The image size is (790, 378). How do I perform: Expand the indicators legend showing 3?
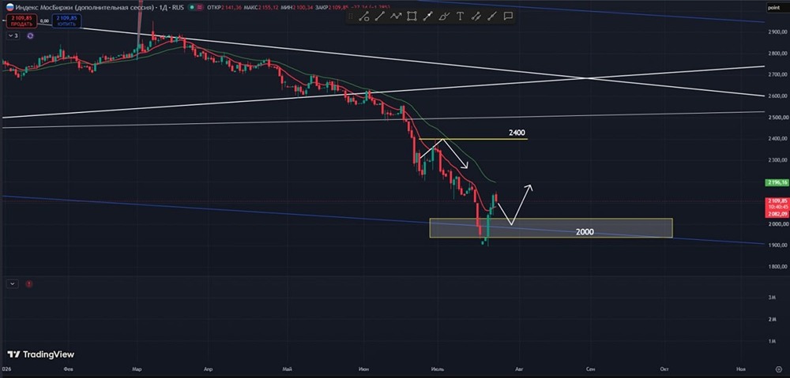tap(13, 36)
